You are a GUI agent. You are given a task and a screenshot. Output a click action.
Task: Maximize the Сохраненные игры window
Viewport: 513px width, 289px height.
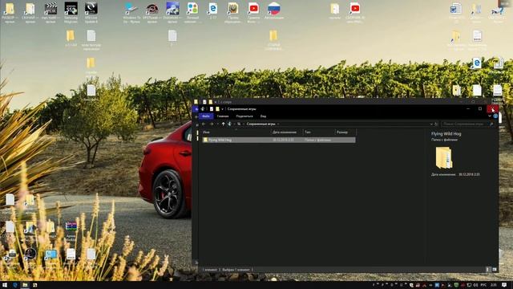pos(480,109)
